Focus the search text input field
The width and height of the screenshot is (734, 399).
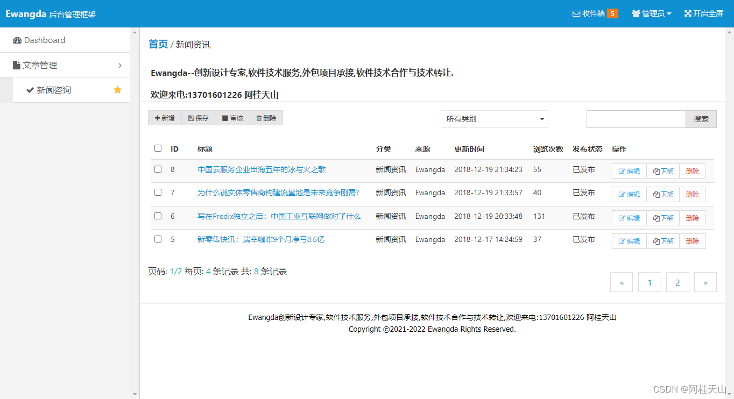tap(636, 119)
